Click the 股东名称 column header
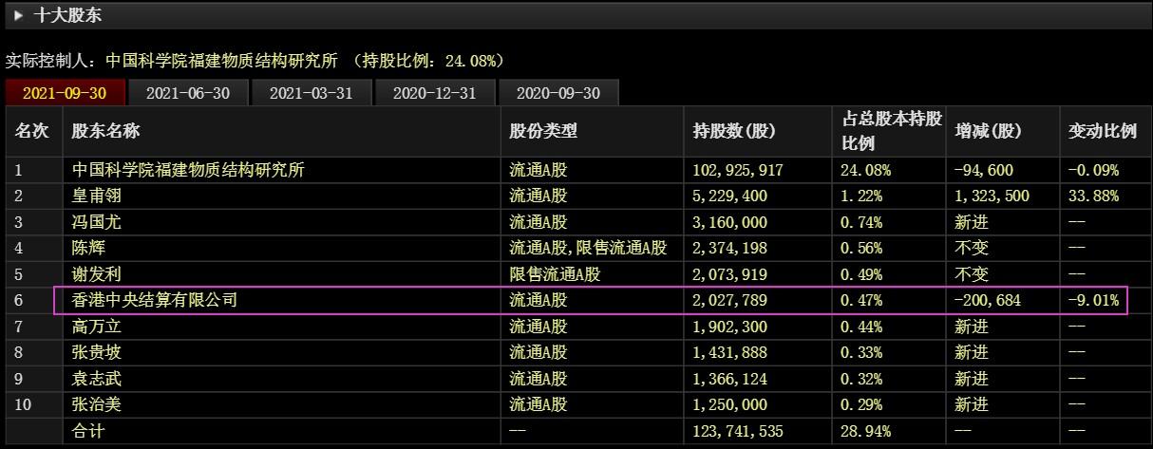1153x449 pixels. tap(105, 132)
